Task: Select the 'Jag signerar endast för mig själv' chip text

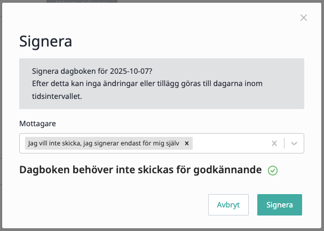Action: (105, 143)
